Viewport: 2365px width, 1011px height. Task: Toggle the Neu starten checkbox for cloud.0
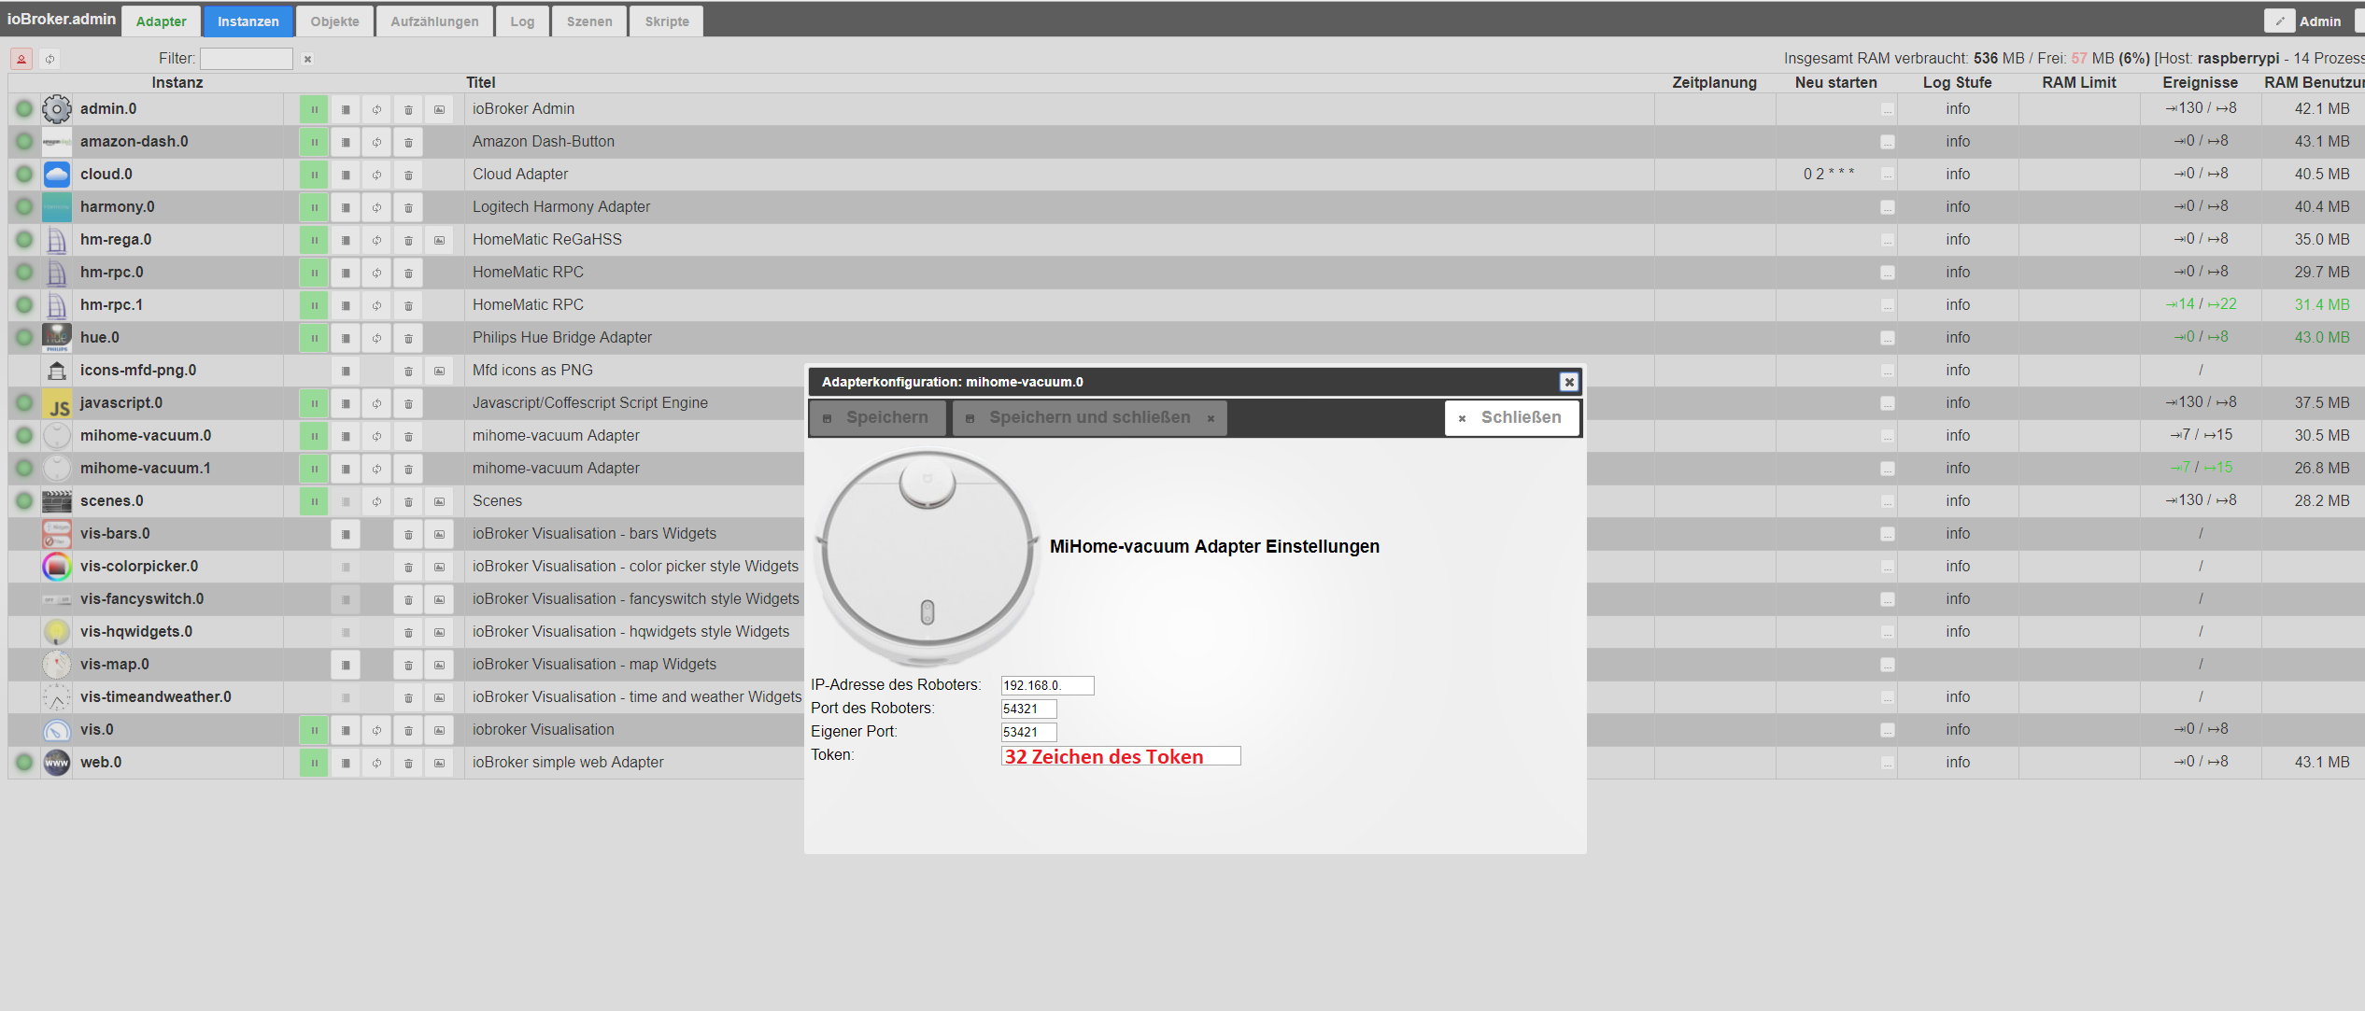click(1887, 175)
